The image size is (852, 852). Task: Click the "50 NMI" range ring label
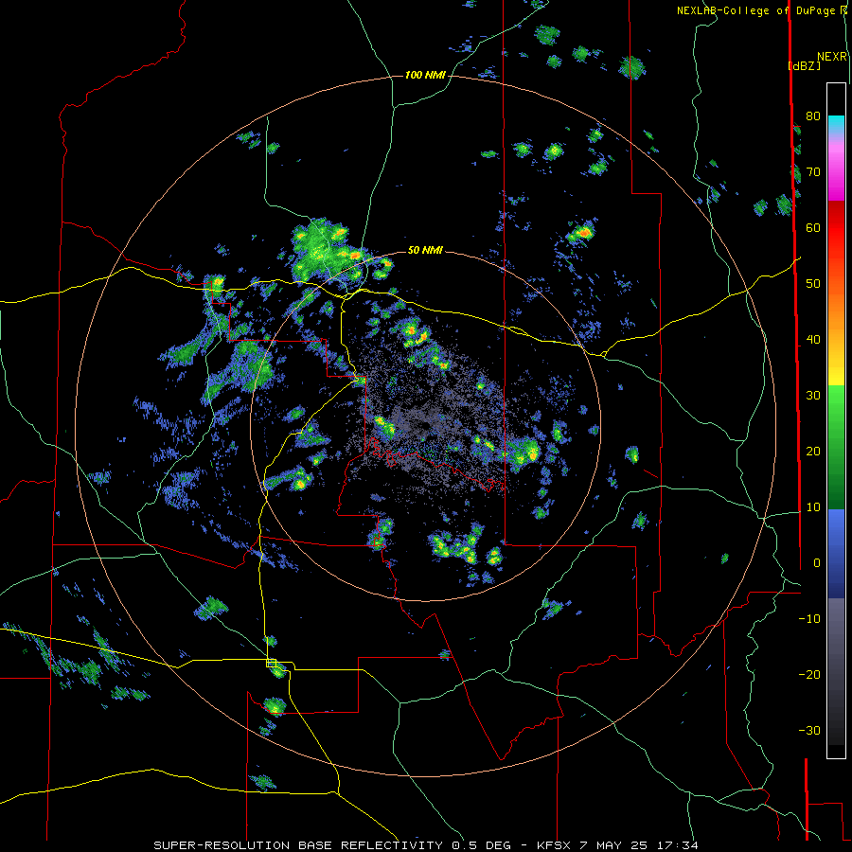(x=425, y=251)
